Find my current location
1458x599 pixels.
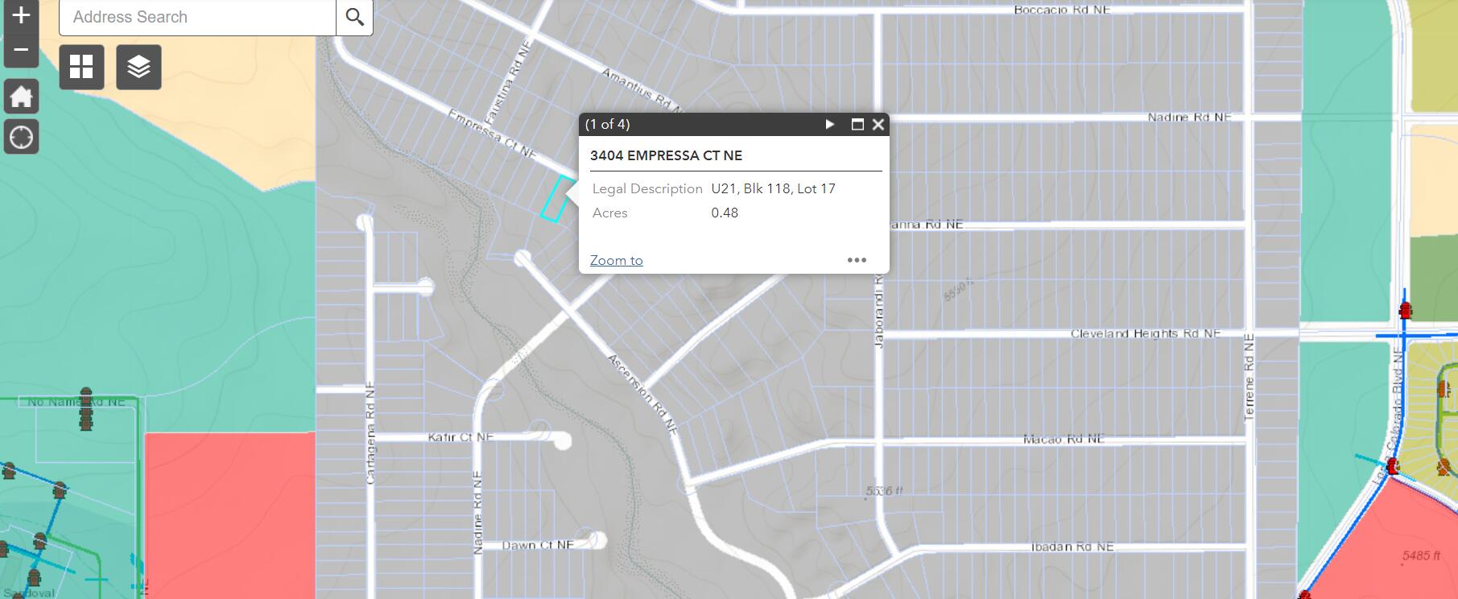coord(21,137)
